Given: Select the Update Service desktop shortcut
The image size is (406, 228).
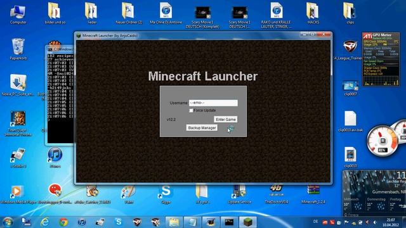Looking at the screenshot, I should tap(240, 194).
